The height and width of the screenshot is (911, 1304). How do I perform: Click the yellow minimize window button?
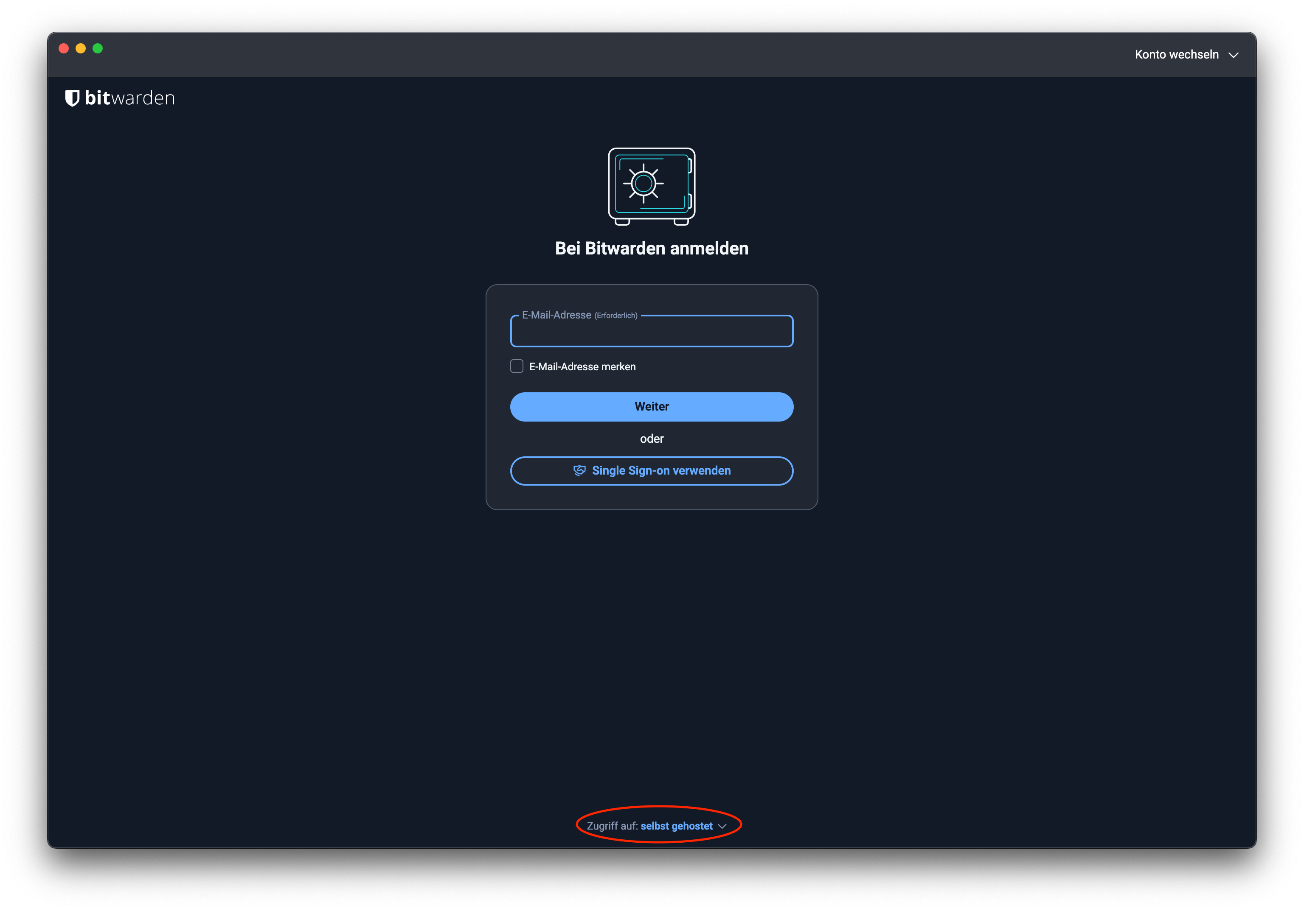point(81,48)
